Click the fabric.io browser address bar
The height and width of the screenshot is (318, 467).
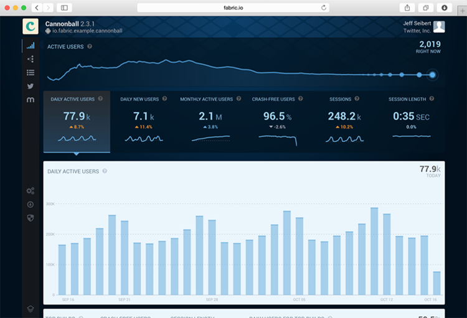click(233, 7)
